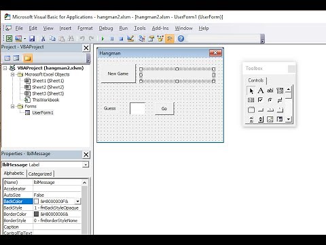Open Properties Window toolbar icon
326x245 pixels.
coord(151,39)
